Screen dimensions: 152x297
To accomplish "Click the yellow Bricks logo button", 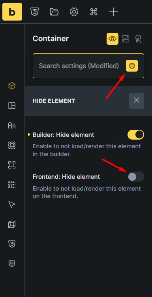I will click(12, 12).
